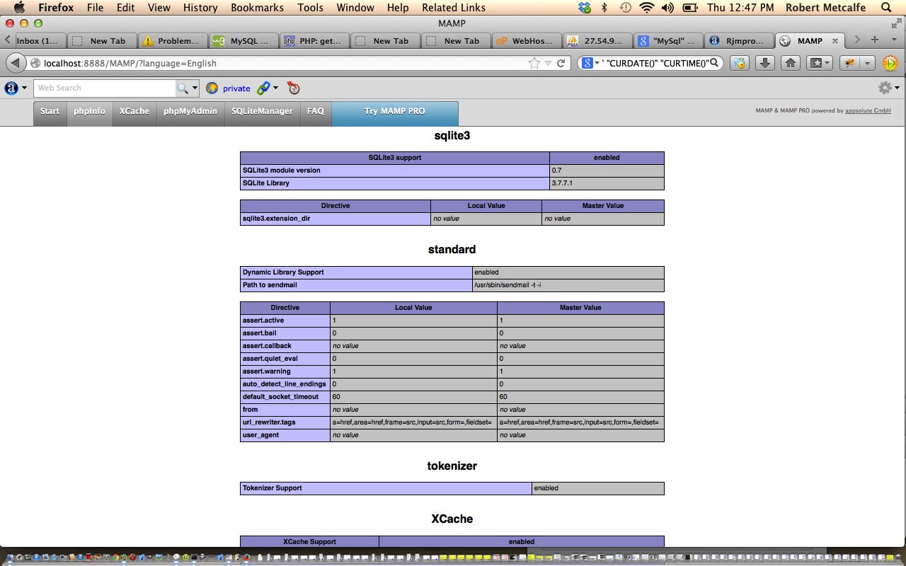Switch to the Problem... warning tab
Image resolution: width=906 pixels, height=566 pixels.
tap(173, 40)
